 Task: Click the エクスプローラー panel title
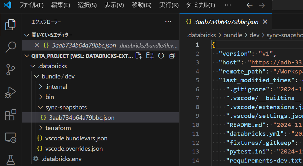tap(46, 22)
